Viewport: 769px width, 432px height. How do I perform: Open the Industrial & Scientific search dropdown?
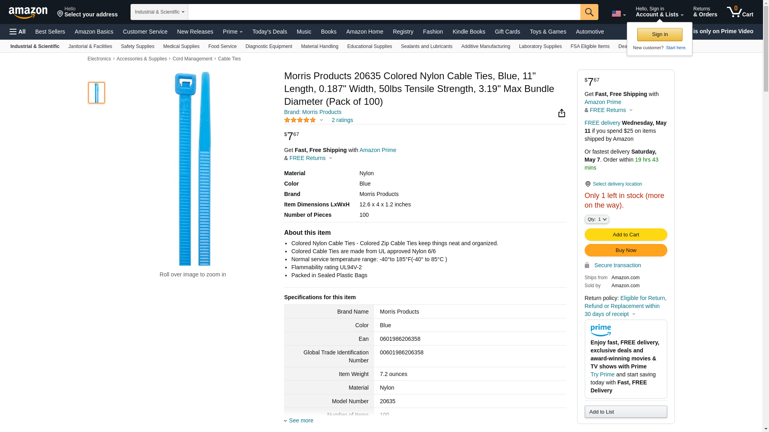coord(159,12)
